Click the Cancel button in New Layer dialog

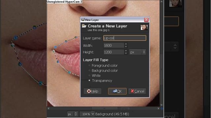[137, 91]
